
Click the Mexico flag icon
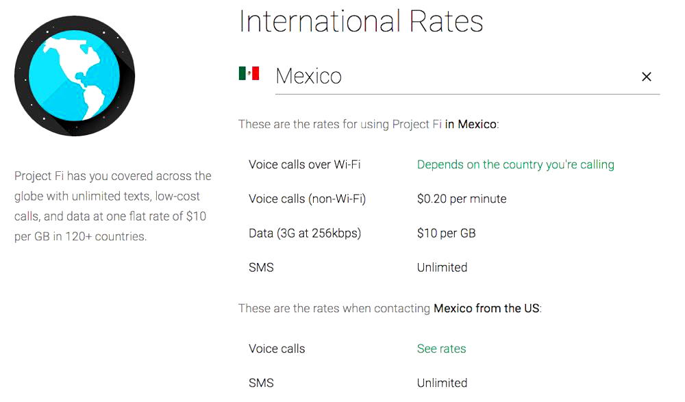pyautogui.click(x=249, y=72)
